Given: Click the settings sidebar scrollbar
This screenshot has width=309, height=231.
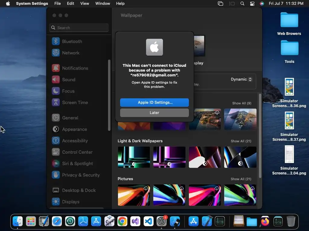Looking at the screenshot, I should pos(109,95).
